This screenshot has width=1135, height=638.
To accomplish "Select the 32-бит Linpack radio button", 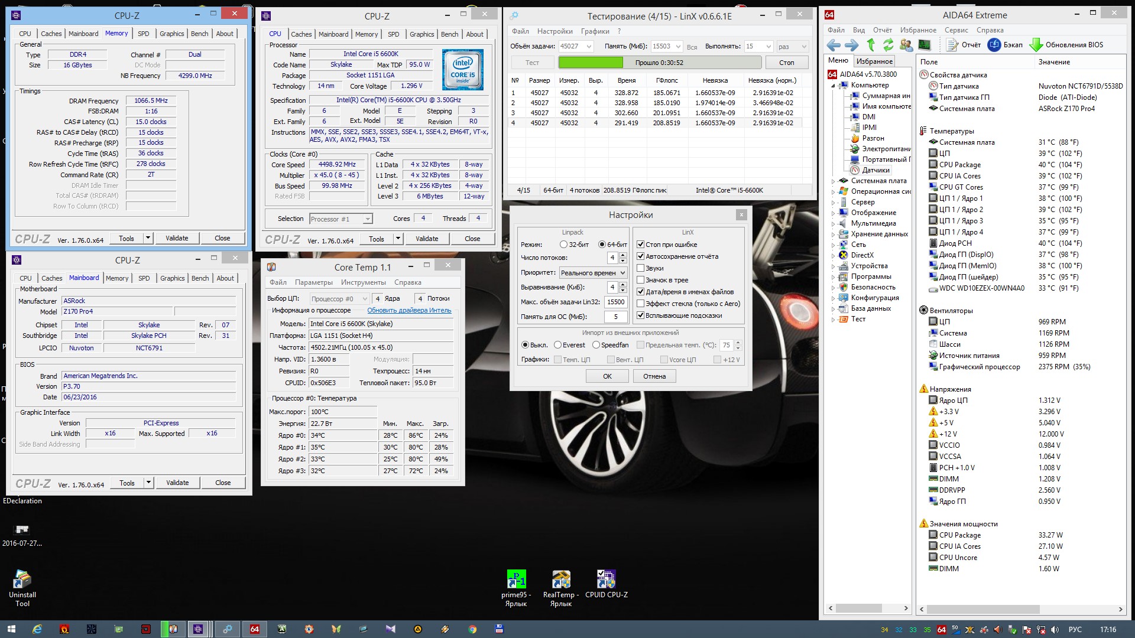I will pyautogui.click(x=563, y=245).
